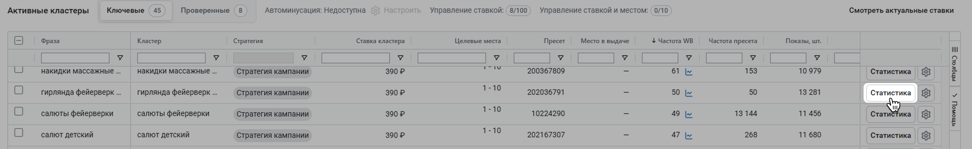Switch to the Проверенные tab

pos(214,11)
